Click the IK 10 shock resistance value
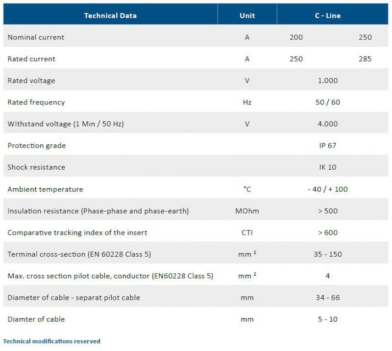392x351 pixels. click(327, 167)
